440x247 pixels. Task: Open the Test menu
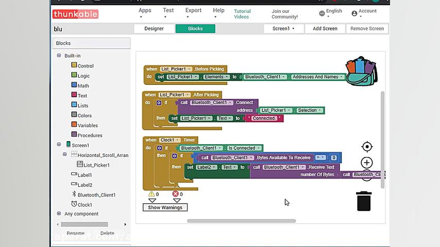pyautogui.click(x=168, y=13)
